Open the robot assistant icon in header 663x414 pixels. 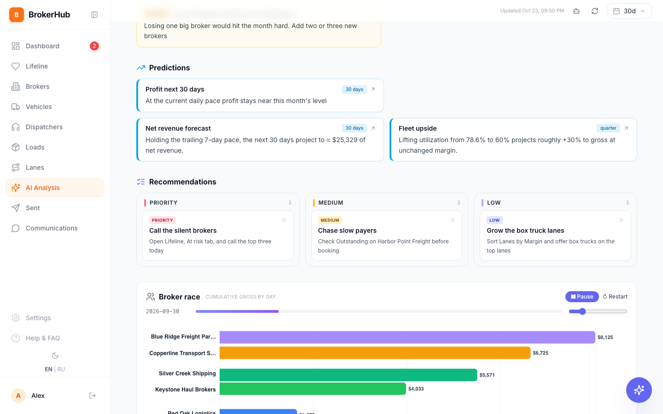point(576,11)
